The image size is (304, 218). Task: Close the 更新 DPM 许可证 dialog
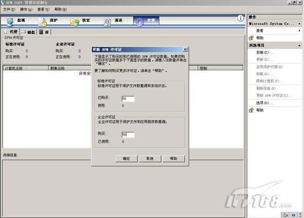185,50
